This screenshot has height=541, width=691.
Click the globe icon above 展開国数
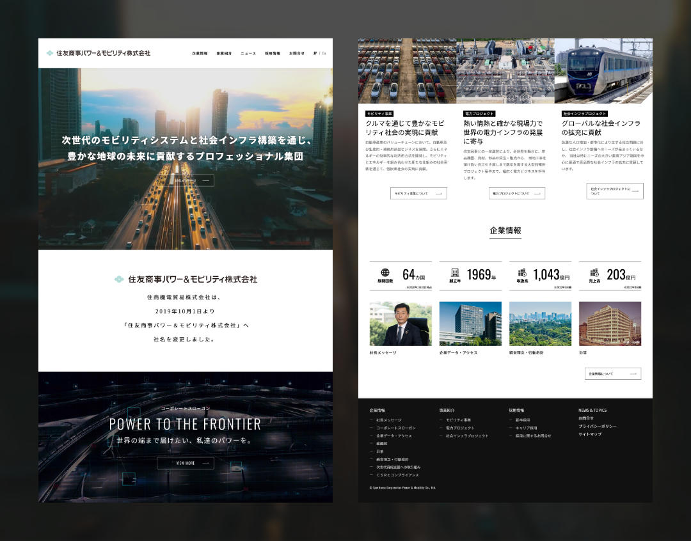pos(385,272)
